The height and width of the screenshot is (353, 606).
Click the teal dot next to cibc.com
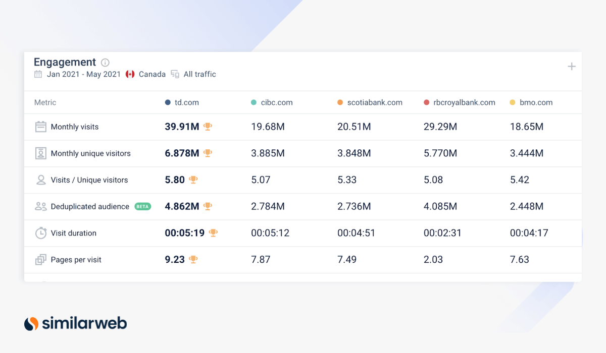tap(254, 102)
